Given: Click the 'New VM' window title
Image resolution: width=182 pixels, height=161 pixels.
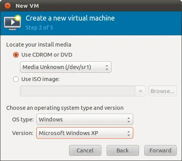Looking at the screenshot, I should [x=27, y=6].
